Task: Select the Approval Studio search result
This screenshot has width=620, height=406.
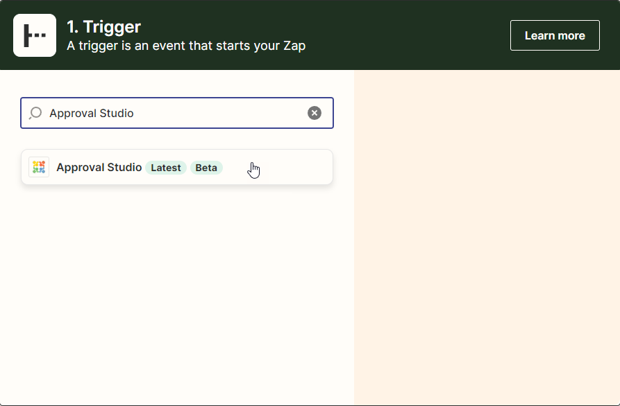Action: coord(99,167)
